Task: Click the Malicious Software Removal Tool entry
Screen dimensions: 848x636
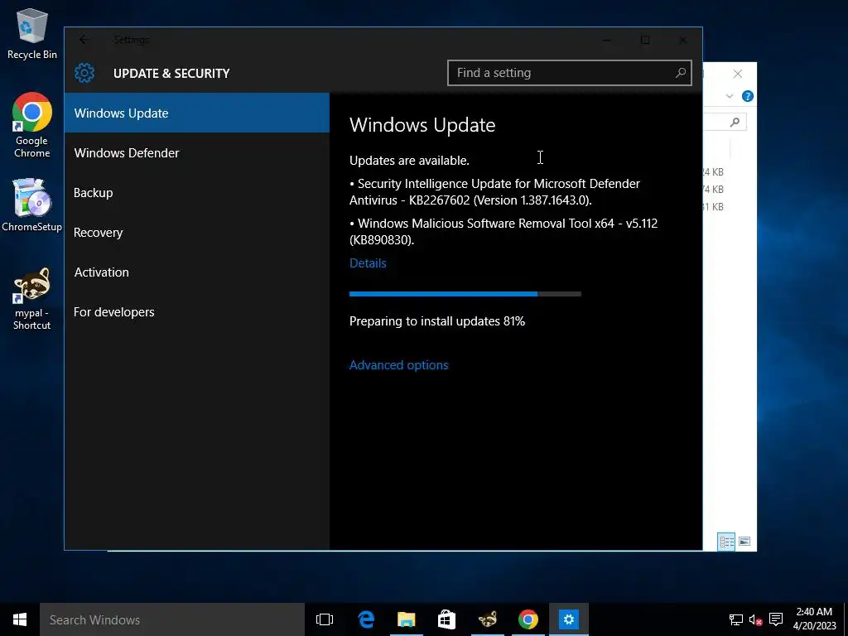Action: 503,232
